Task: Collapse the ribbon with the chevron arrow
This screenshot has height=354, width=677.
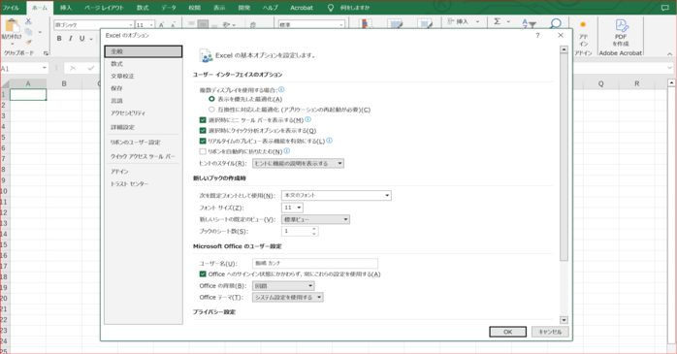Action: click(x=669, y=54)
